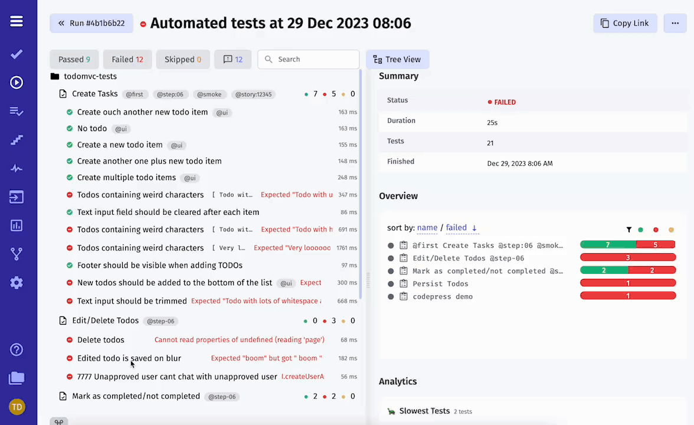Toggle the dark dot beside codepress demo
Screen dimensions: 694x425
pyautogui.click(x=391, y=296)
